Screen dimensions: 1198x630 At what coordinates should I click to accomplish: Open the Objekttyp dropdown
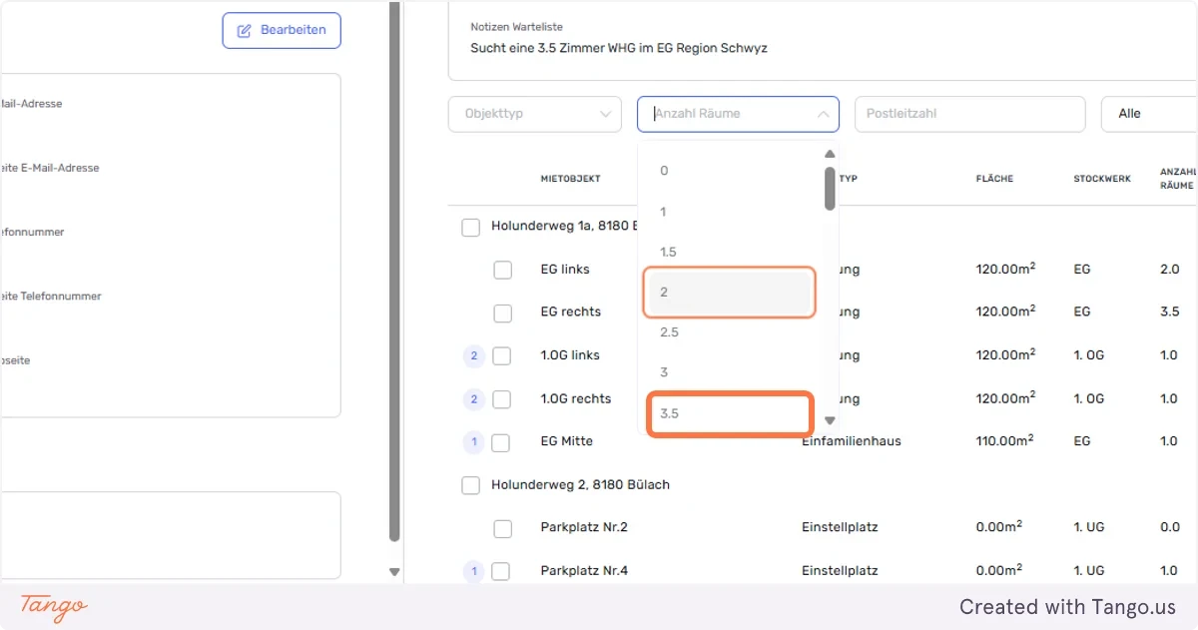pos(536,114)
